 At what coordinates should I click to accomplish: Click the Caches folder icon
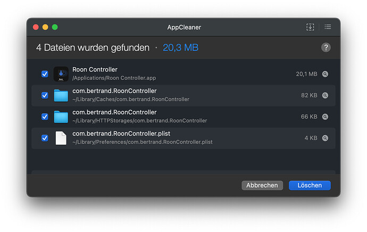pos(61,95)
